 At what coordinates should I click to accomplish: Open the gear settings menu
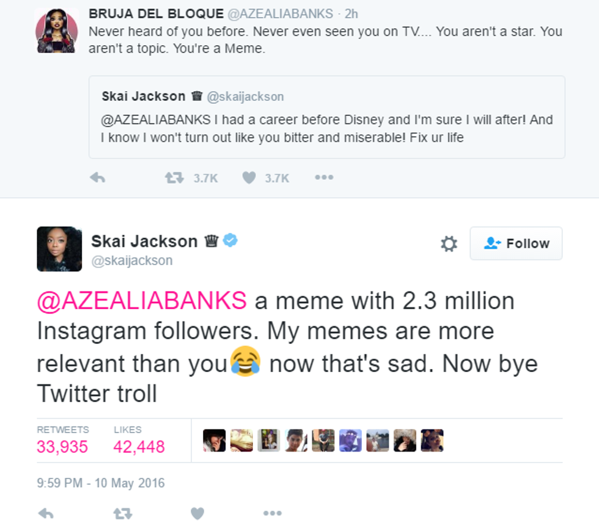449,244
